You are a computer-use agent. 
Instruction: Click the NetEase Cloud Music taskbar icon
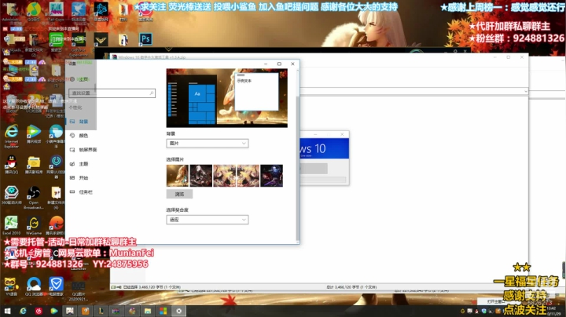(39, 311)
